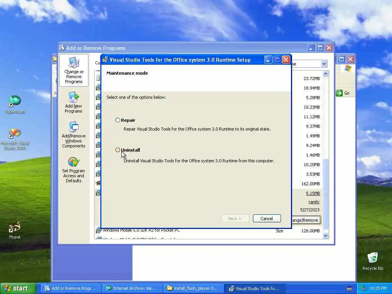Click the Windows flag logo in background window
Screen dimensions: 392x294
click(x=348, y=68)
